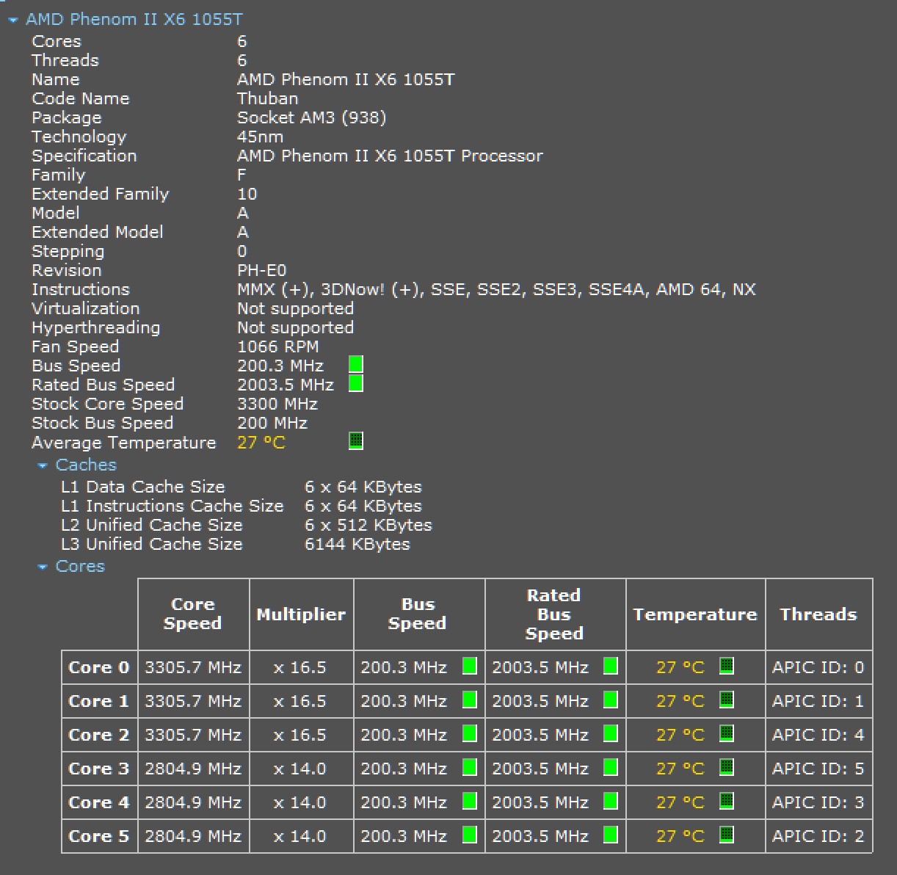Click the Multiplier column header

click(x=301, y=614)
